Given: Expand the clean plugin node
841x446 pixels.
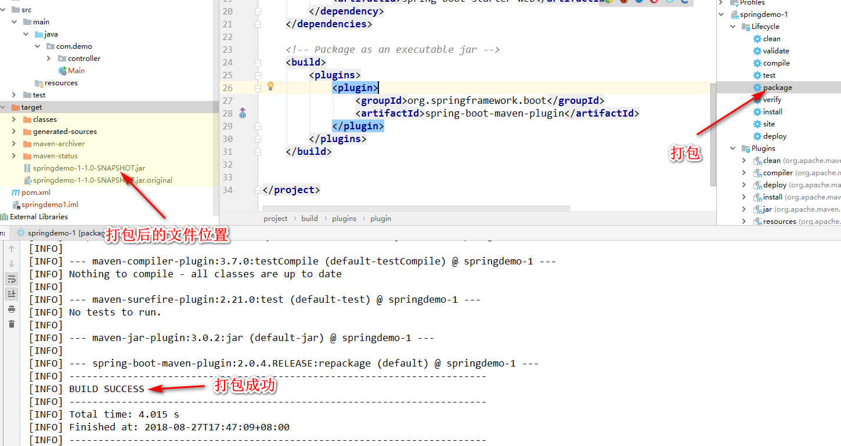Looking at the screenshot, I should coord(744,161).
